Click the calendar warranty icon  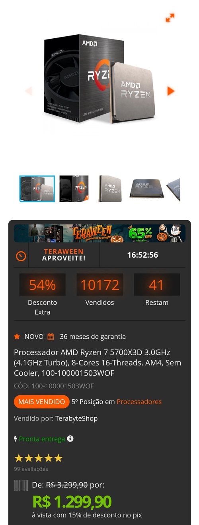(51, 336)
